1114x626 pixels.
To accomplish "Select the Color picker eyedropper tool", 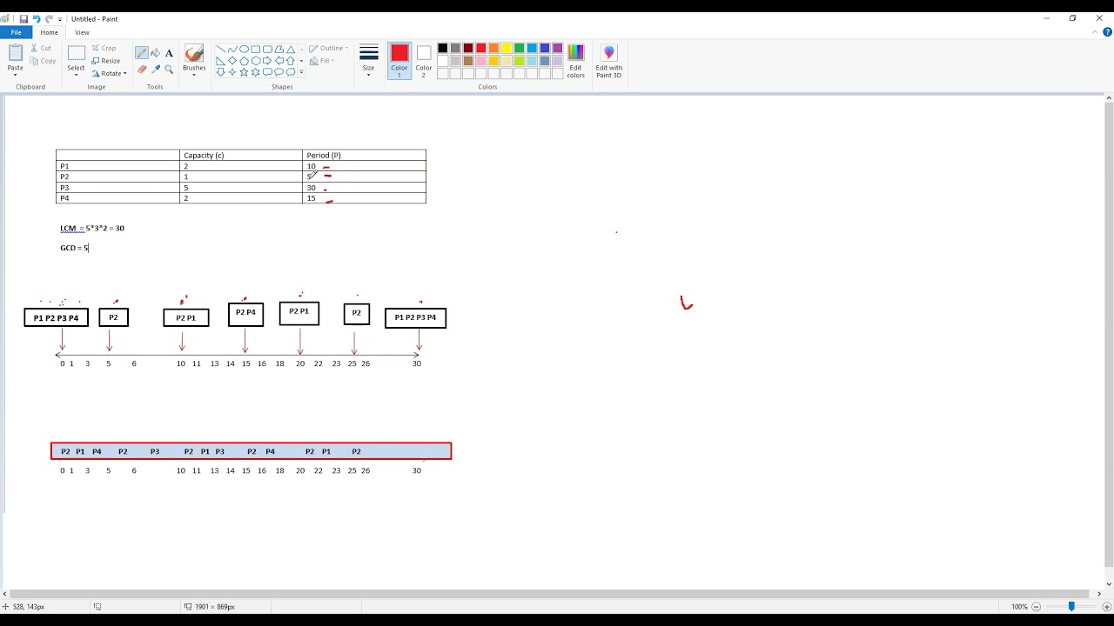I will point(155,69).
